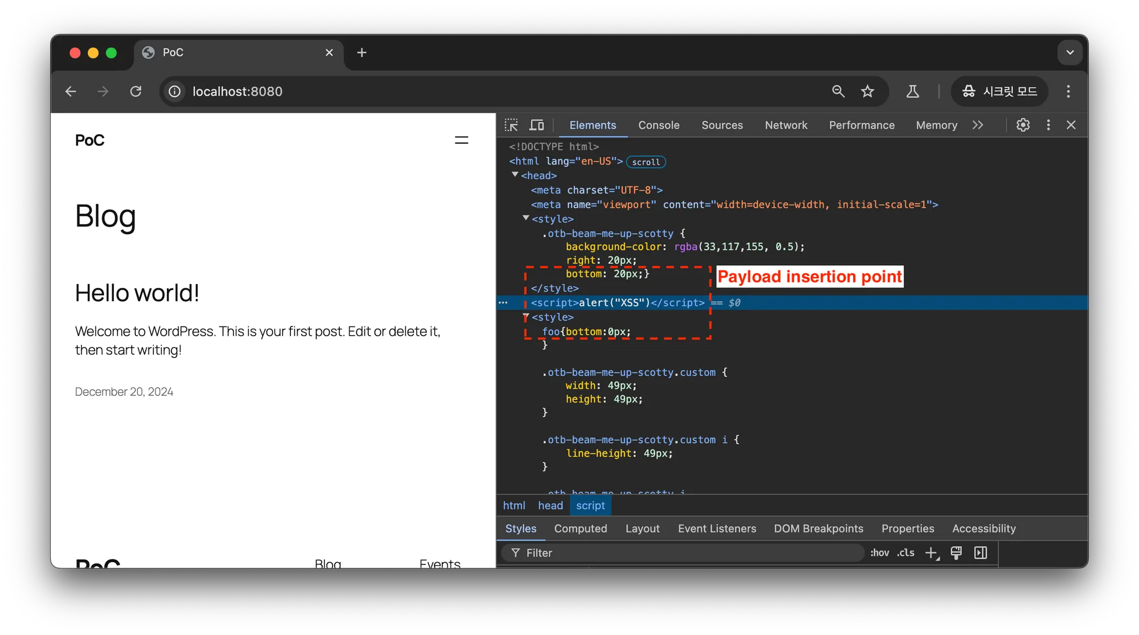Show more DevTools tabs chevron
1139x635 pixels.
click(978, 125)
